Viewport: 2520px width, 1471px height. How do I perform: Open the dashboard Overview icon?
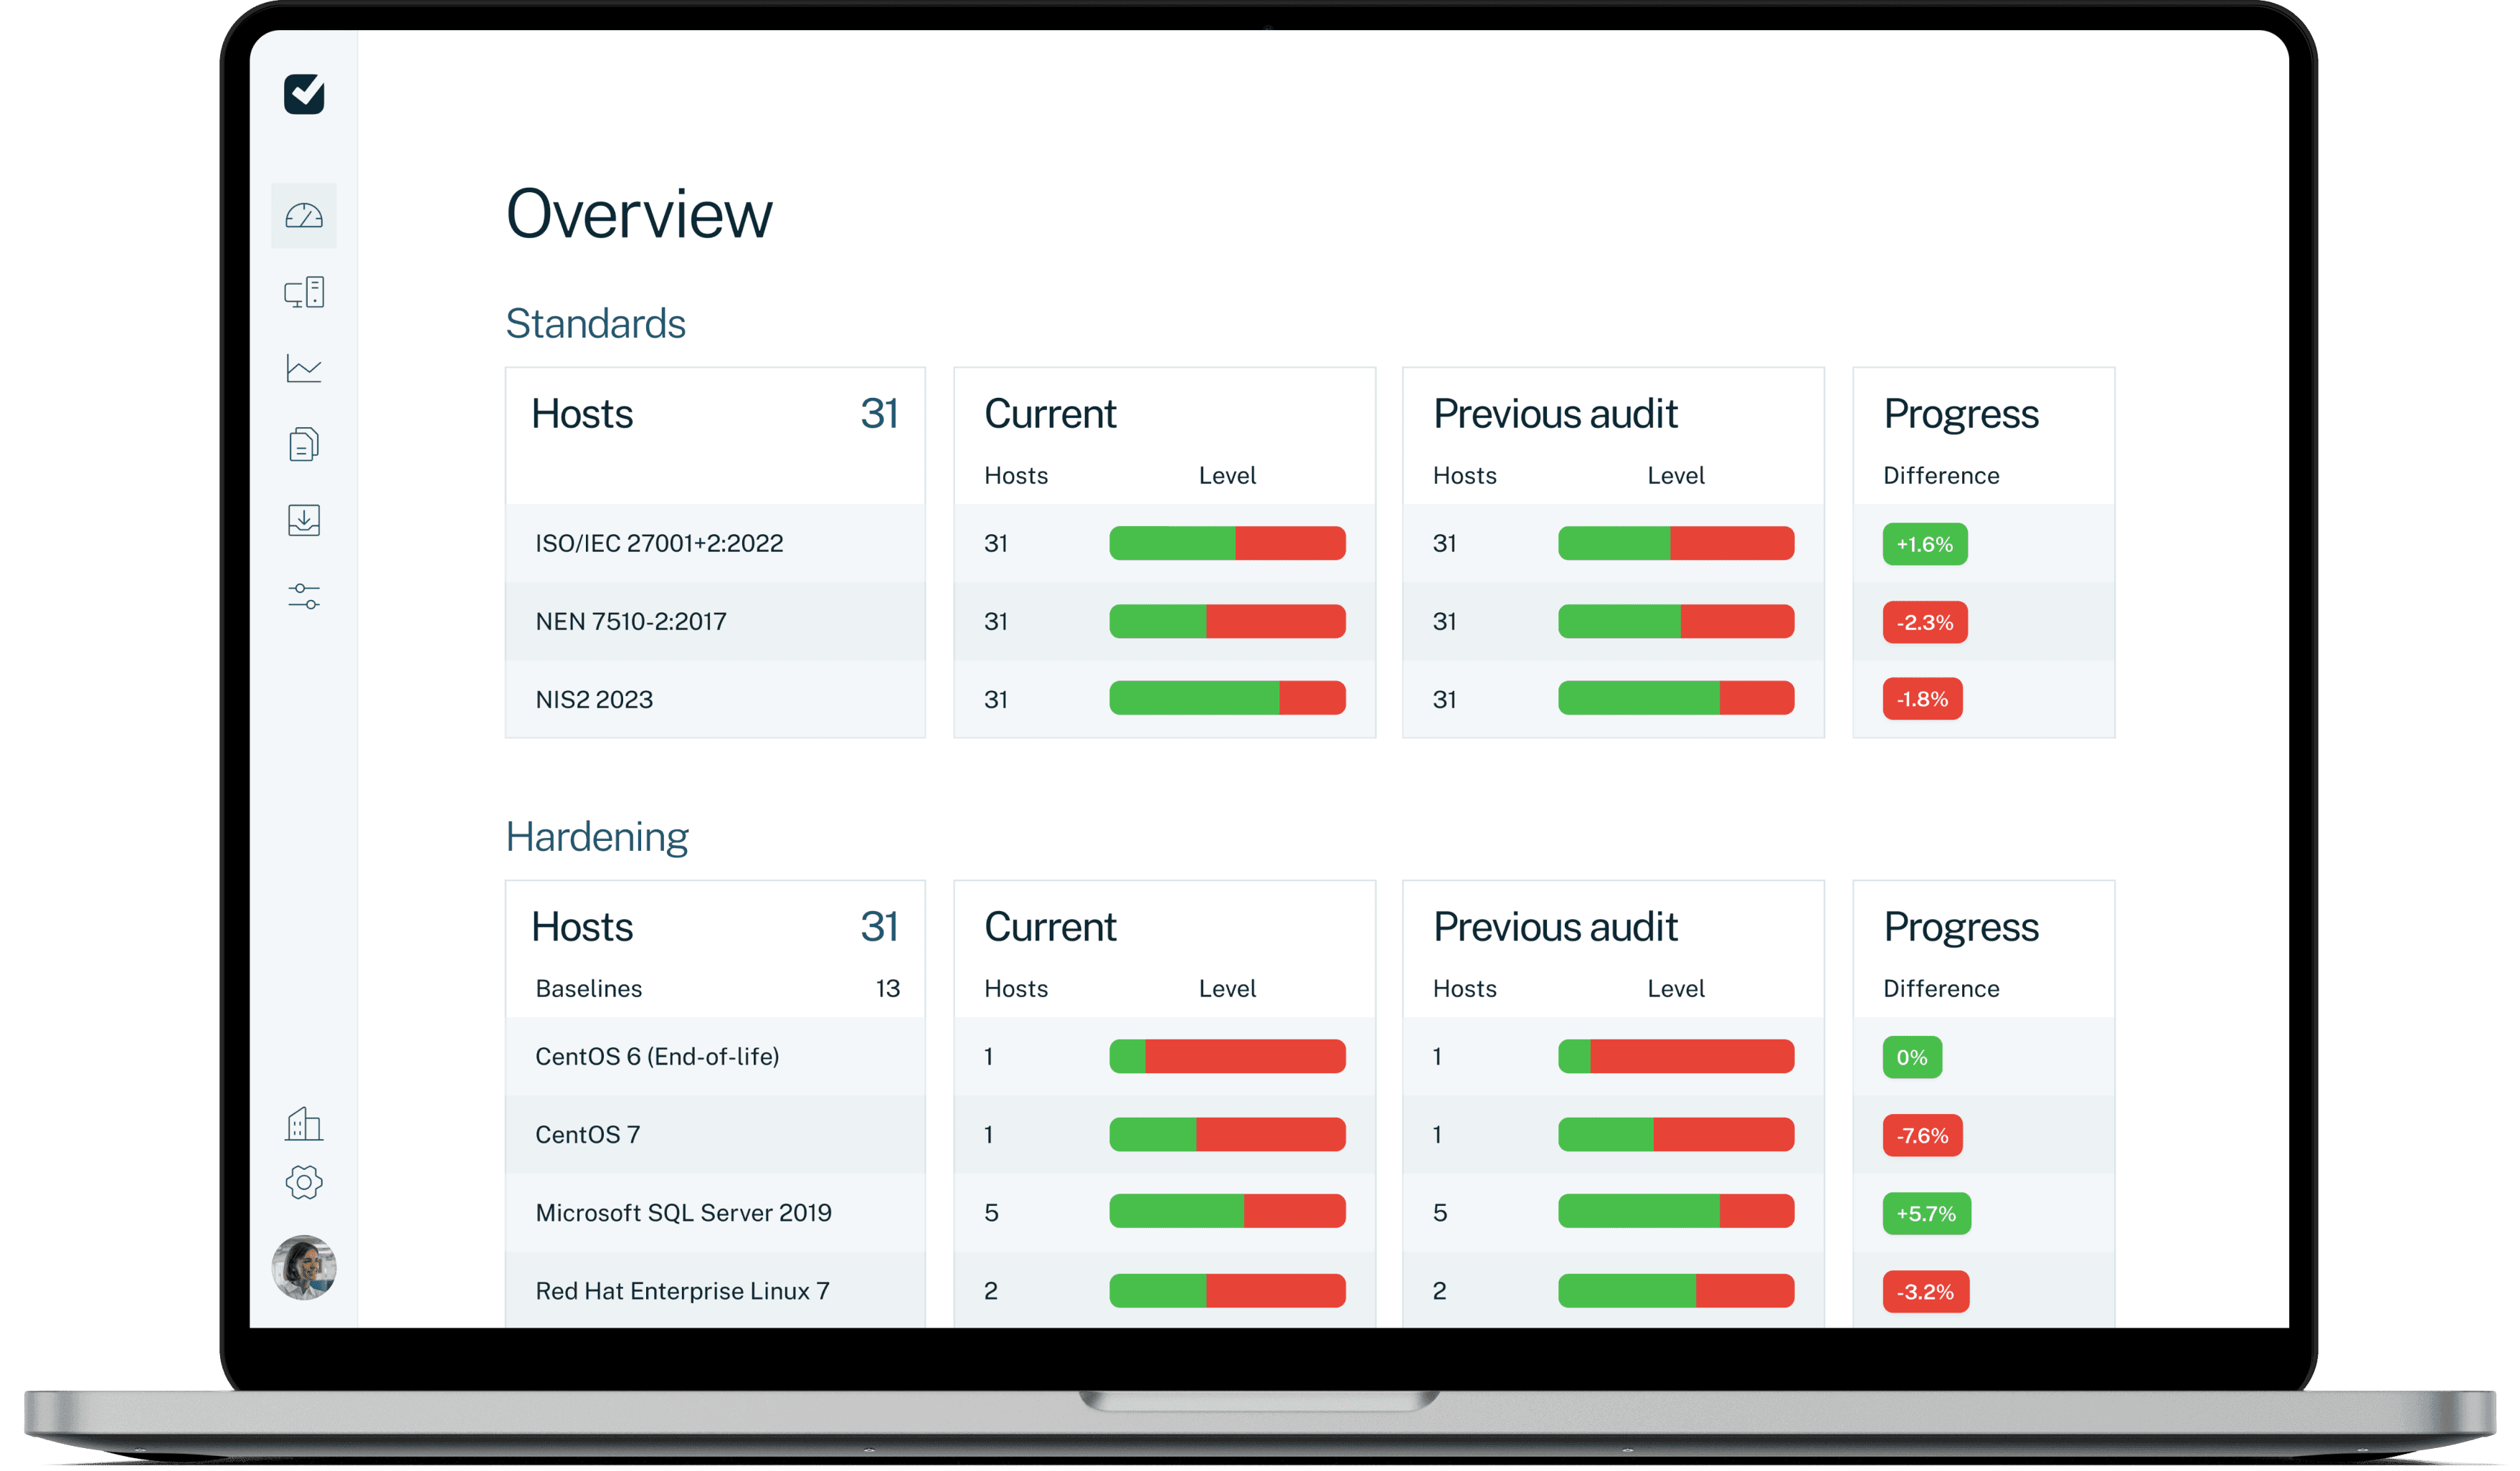(305, 215)
